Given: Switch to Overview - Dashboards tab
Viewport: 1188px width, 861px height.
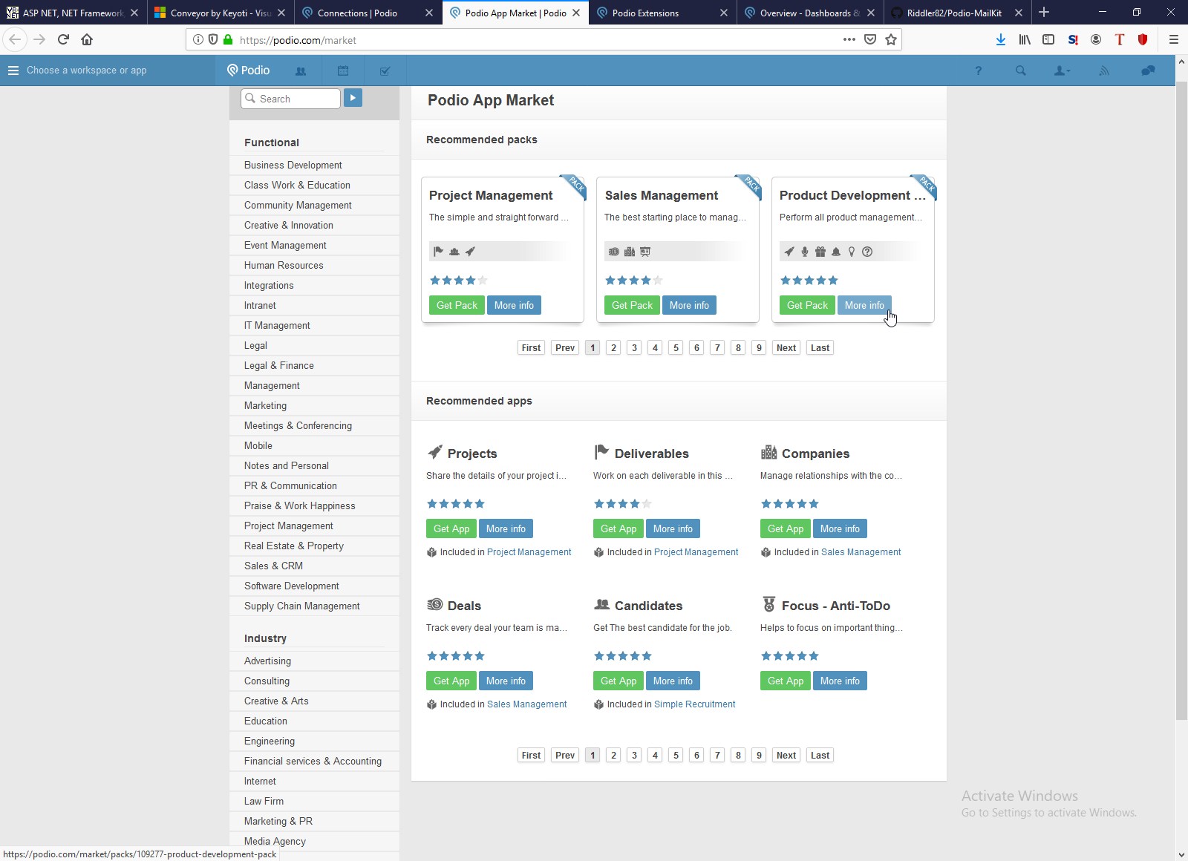Looking at the screenshot, I should pos(810,13).
